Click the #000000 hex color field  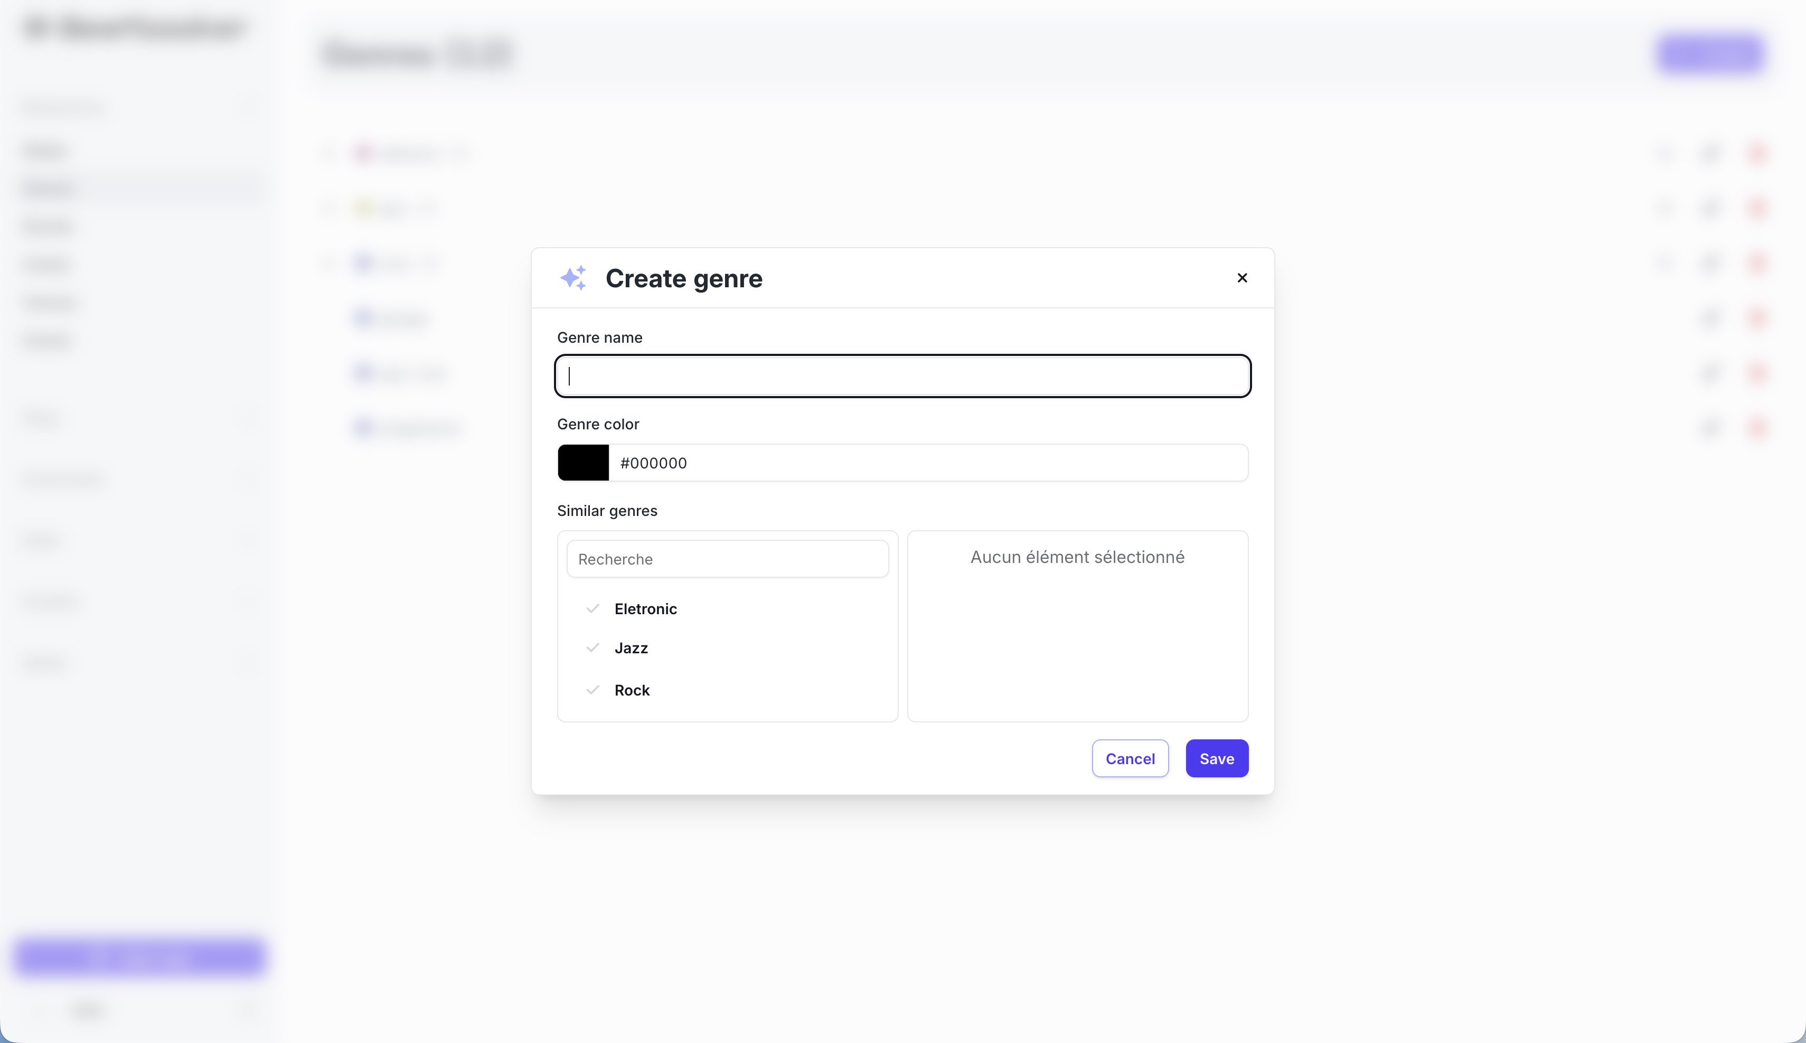click(927, 463)
